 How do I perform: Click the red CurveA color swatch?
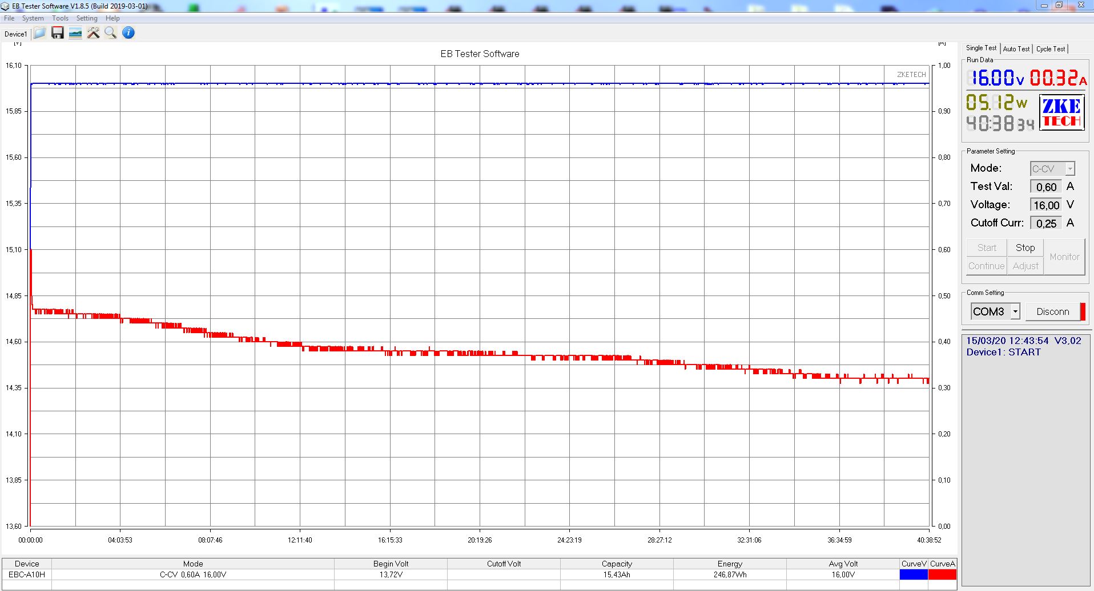942,574
